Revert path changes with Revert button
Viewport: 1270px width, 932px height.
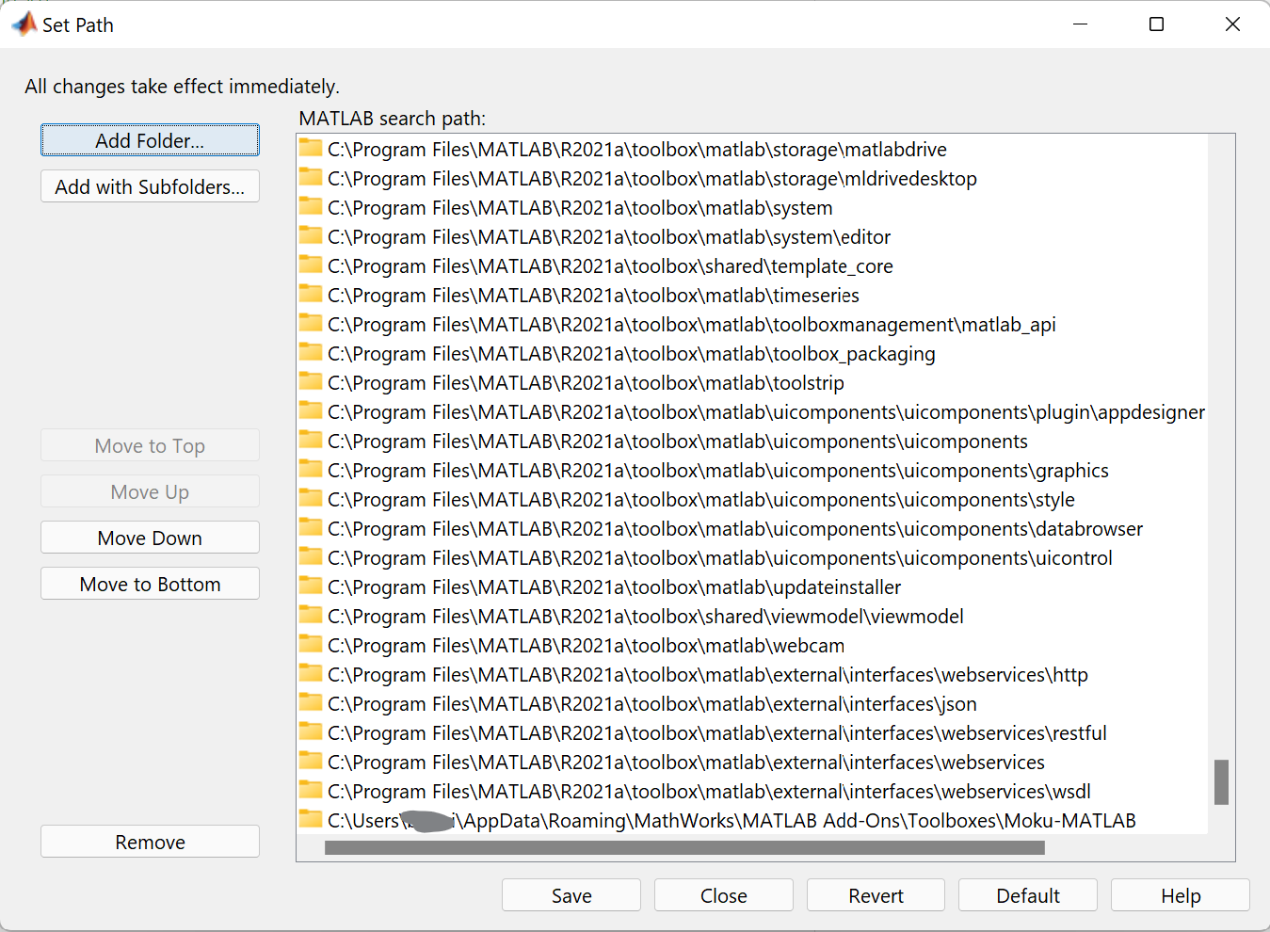(876, 895)
